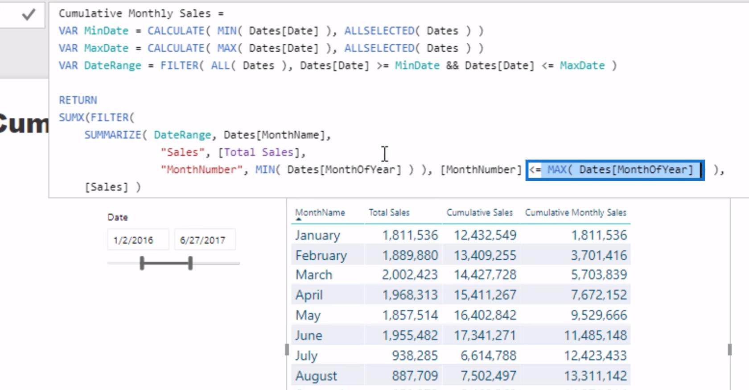The image size is (749, 390).
Task: Click the Cumulative Monthly Sales value 7,672,152
Action: (x=599, y=295)
